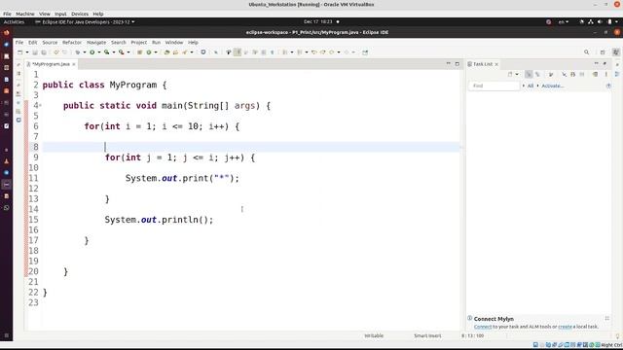Click the Pin Editor icon in toolbar
Viewport: 623px width, 350px height.
[x=366, y=52]
